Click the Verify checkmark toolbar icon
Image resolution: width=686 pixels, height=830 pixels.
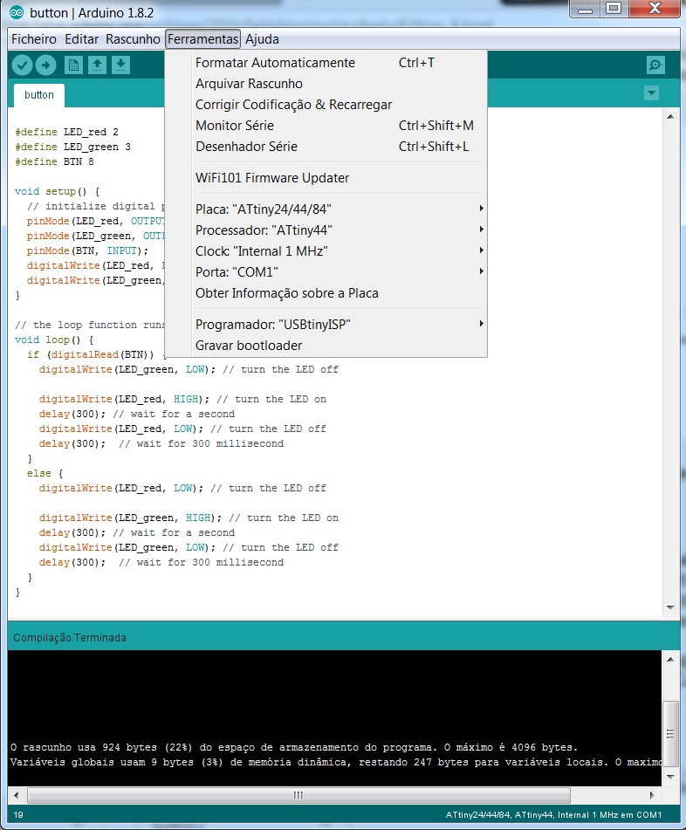tap(22, 65)
